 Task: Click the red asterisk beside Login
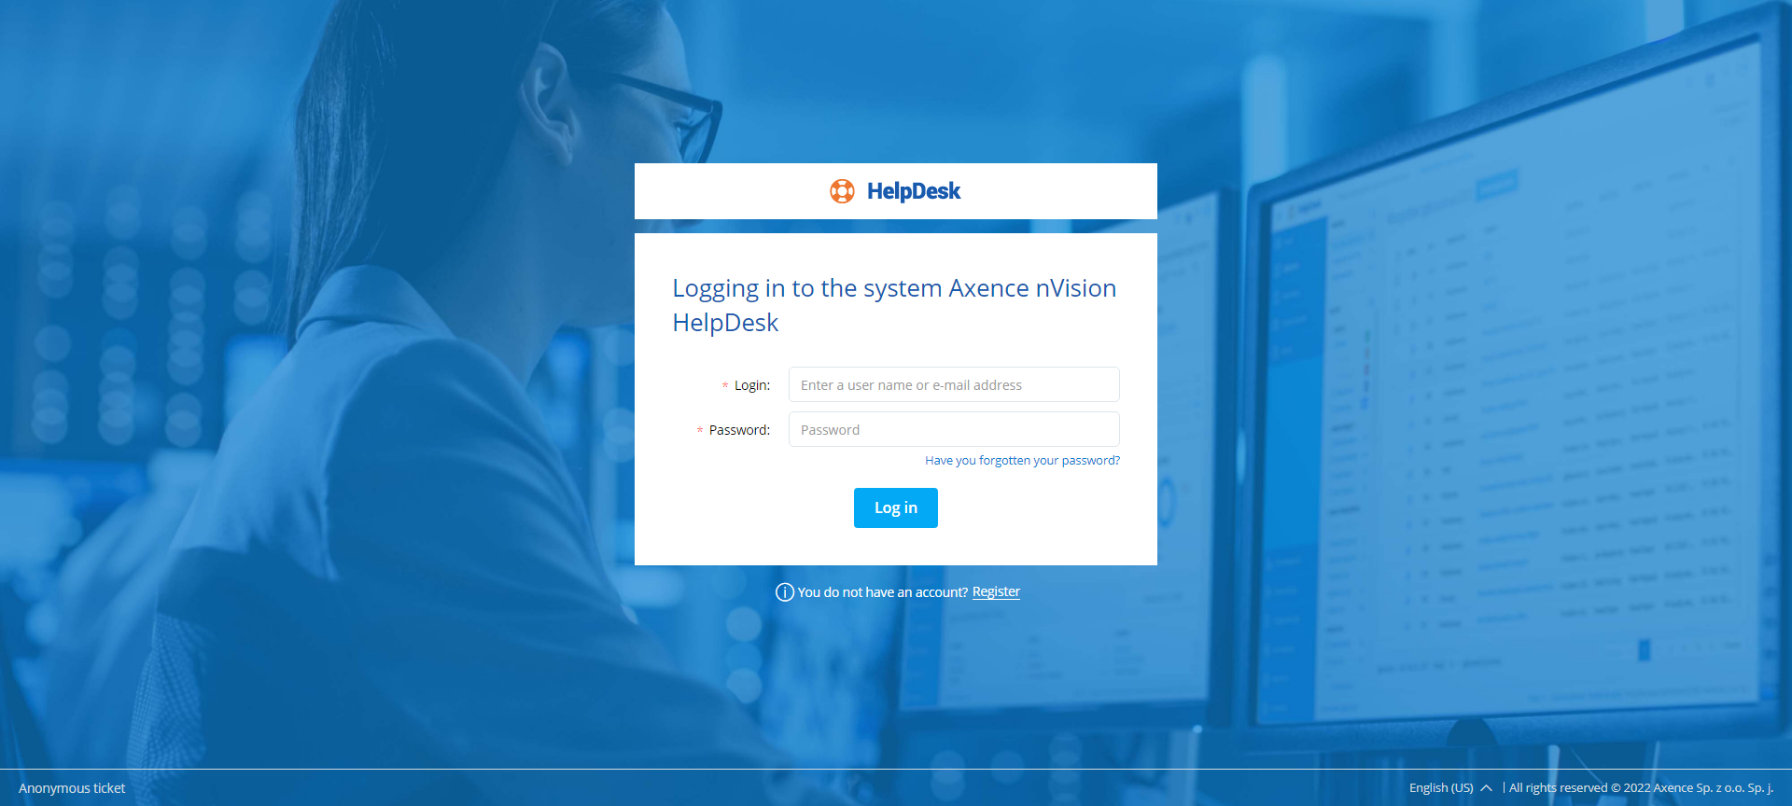[725, 385]
